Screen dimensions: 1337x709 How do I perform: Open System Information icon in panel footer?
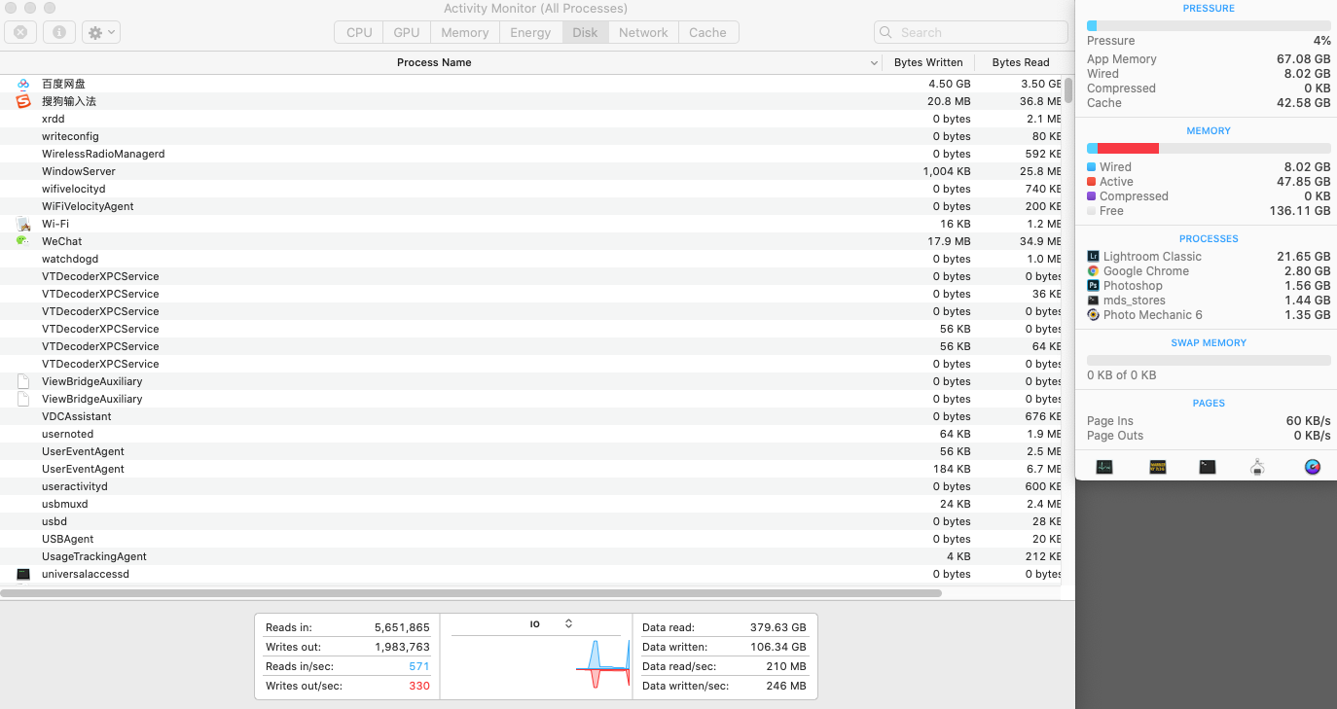1257,467
